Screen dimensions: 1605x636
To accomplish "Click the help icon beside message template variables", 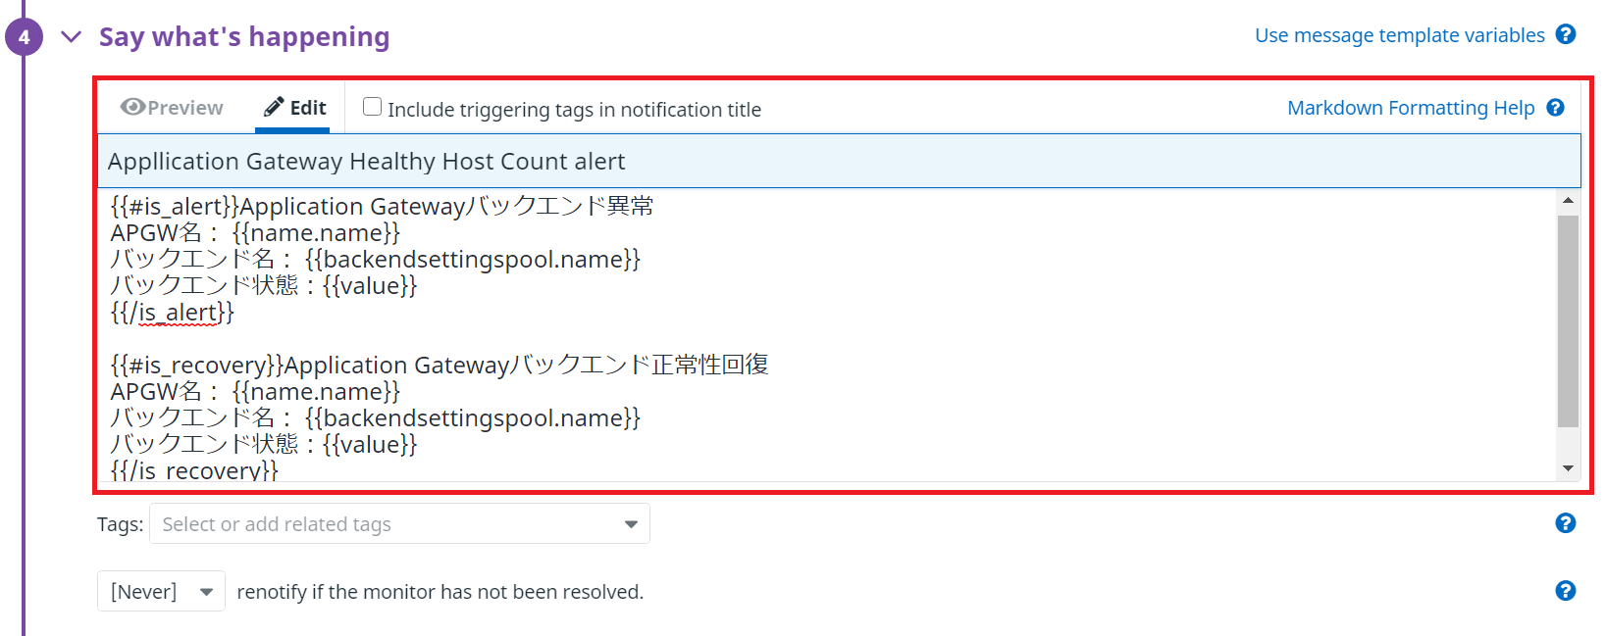I will click(x=1566, y=34).
